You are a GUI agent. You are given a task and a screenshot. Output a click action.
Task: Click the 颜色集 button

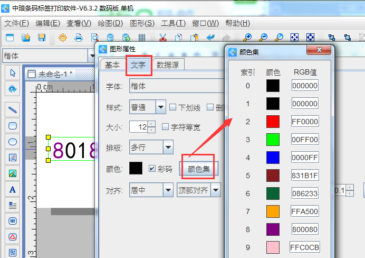click(198, 168)
